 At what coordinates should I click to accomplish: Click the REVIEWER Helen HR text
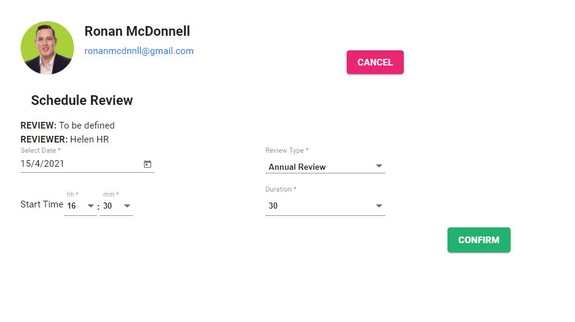64,139
